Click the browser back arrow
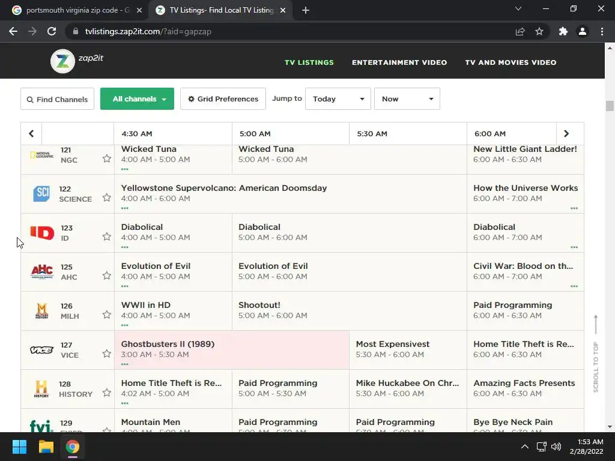Viewport: 615px width, 461px height. coord(13,31)
